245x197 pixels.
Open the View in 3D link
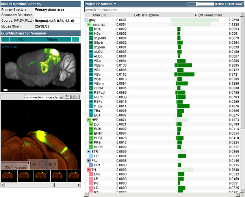coord(9,47)
